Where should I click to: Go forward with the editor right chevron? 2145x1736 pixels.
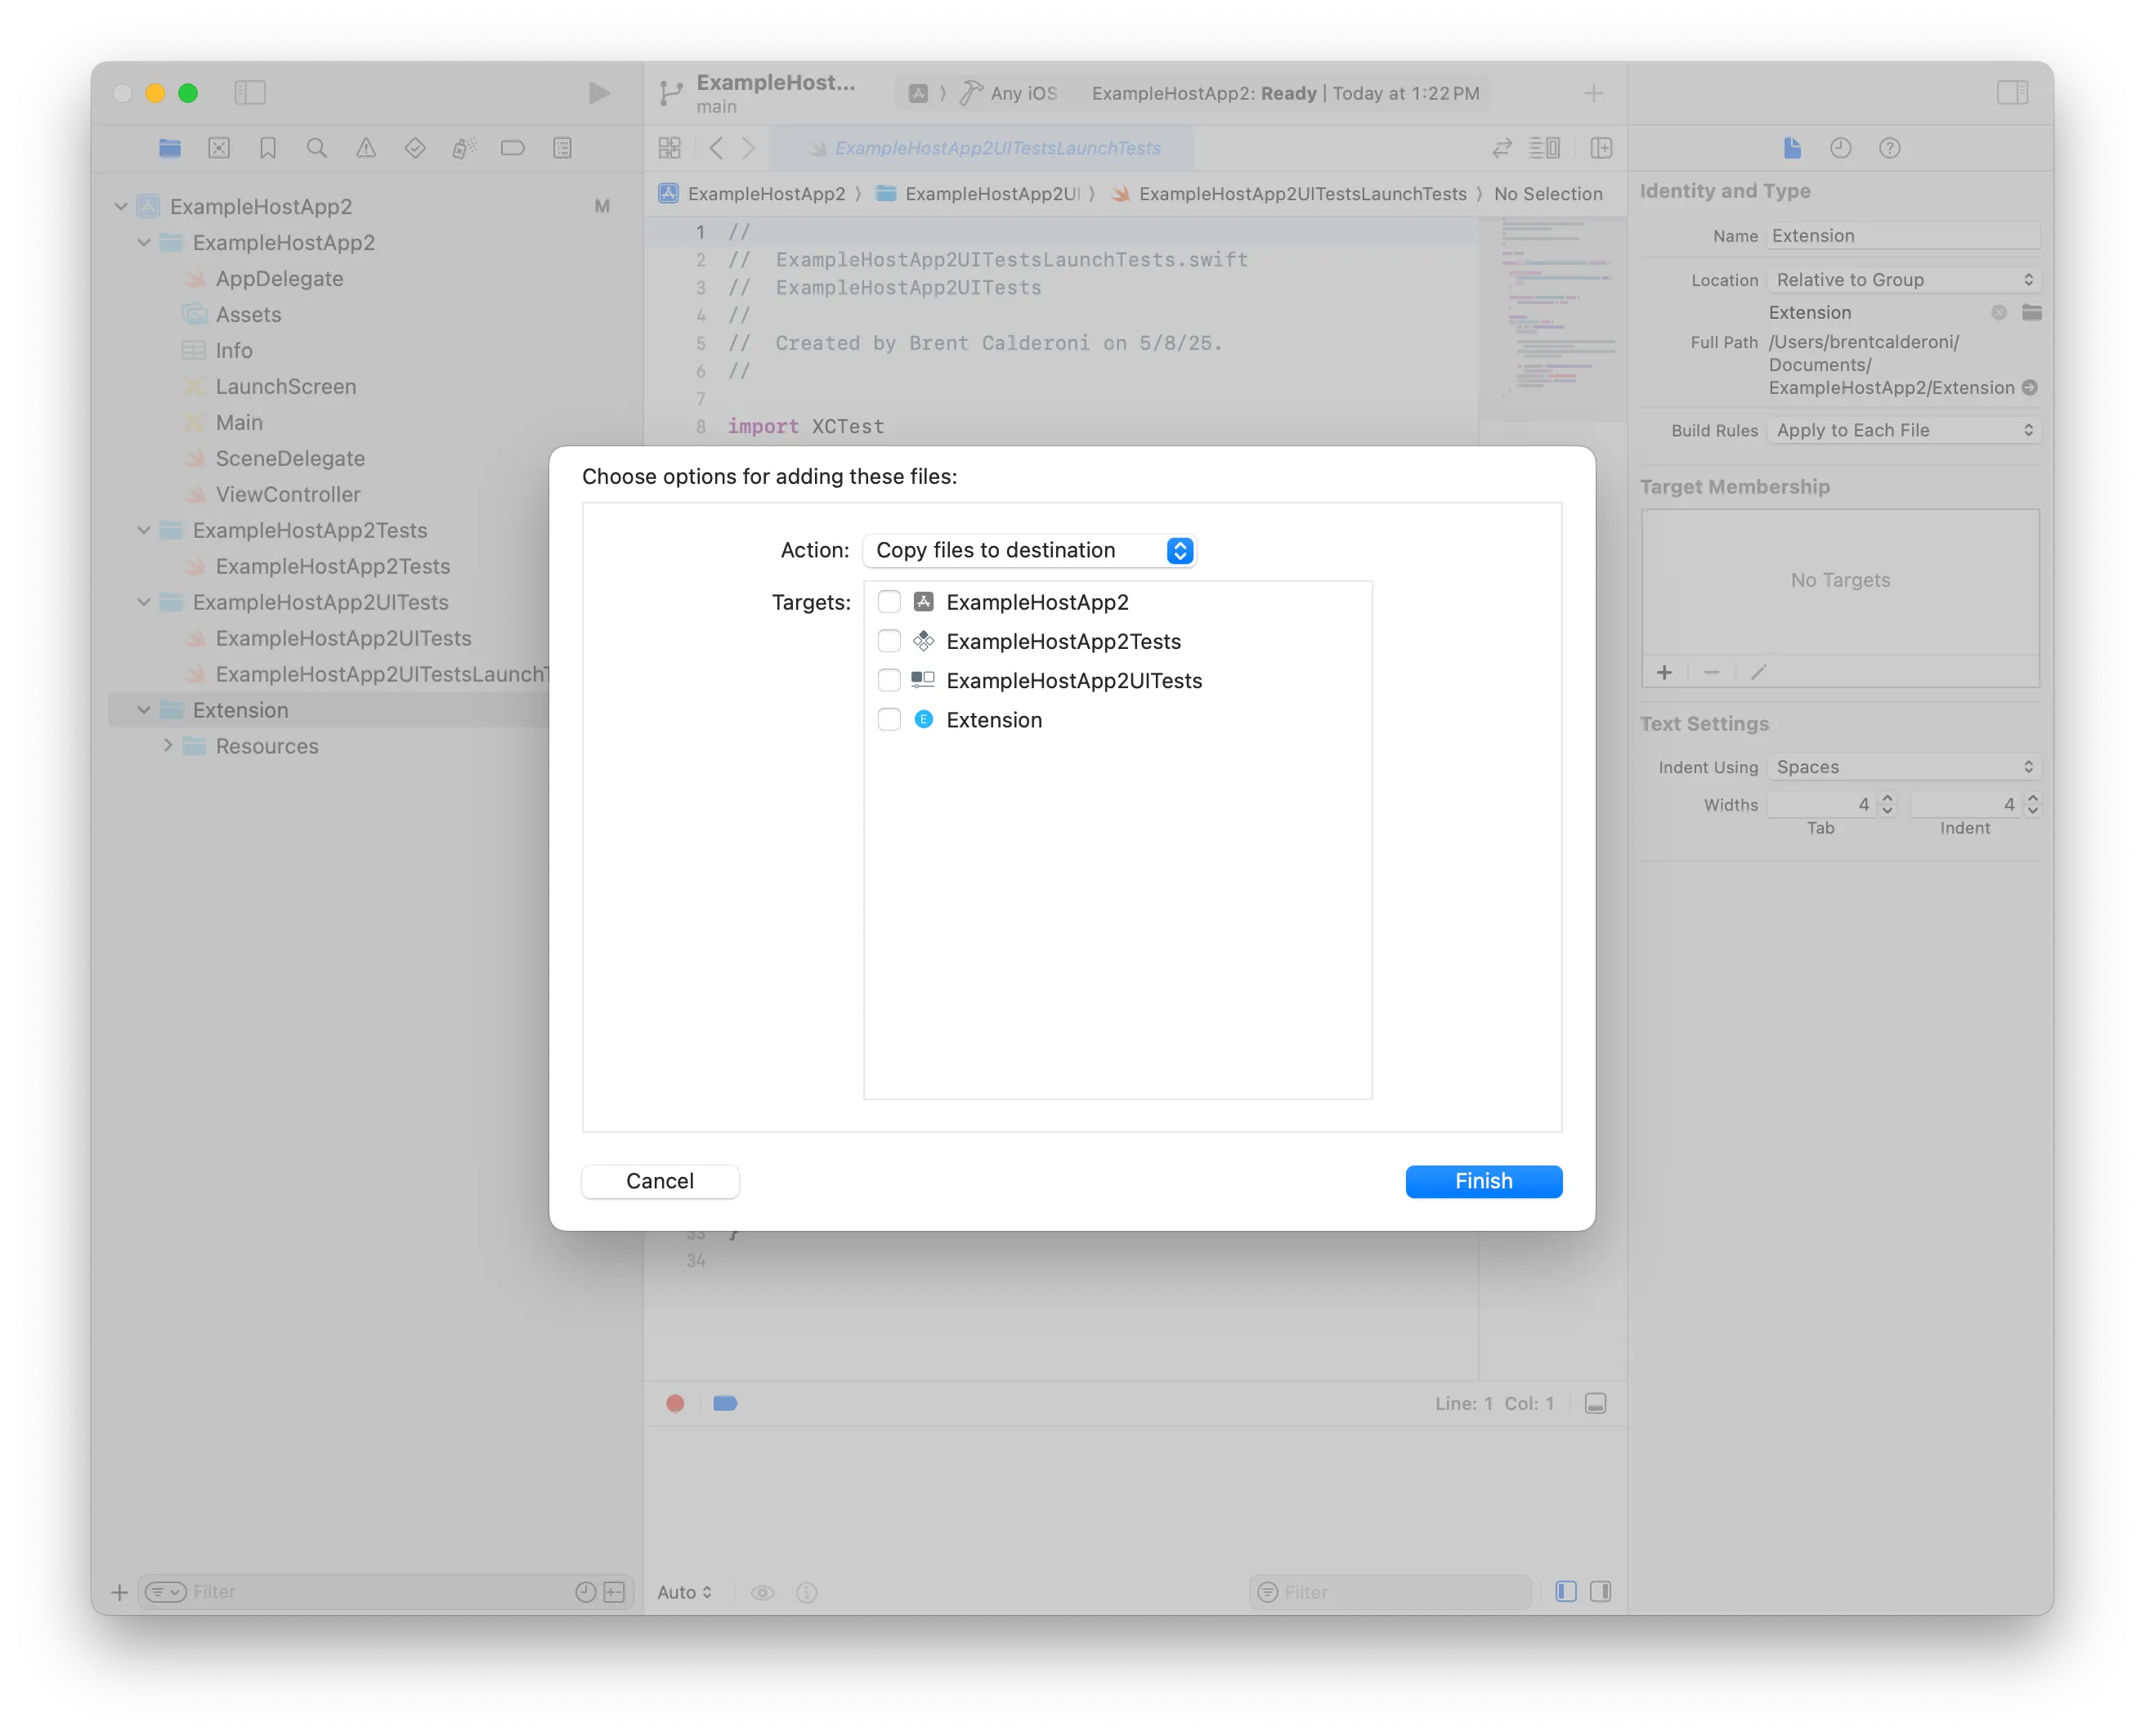748,148
